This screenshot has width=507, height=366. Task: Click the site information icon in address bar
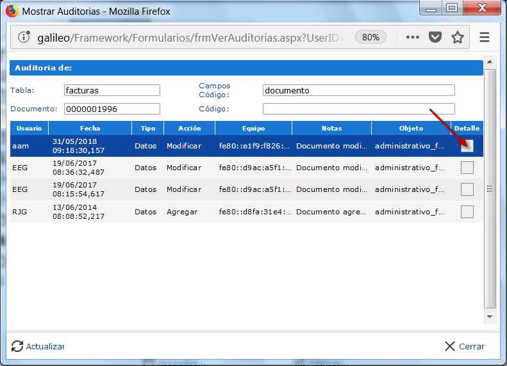[24, 38]
